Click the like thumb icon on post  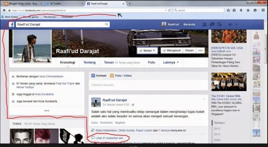93,130
